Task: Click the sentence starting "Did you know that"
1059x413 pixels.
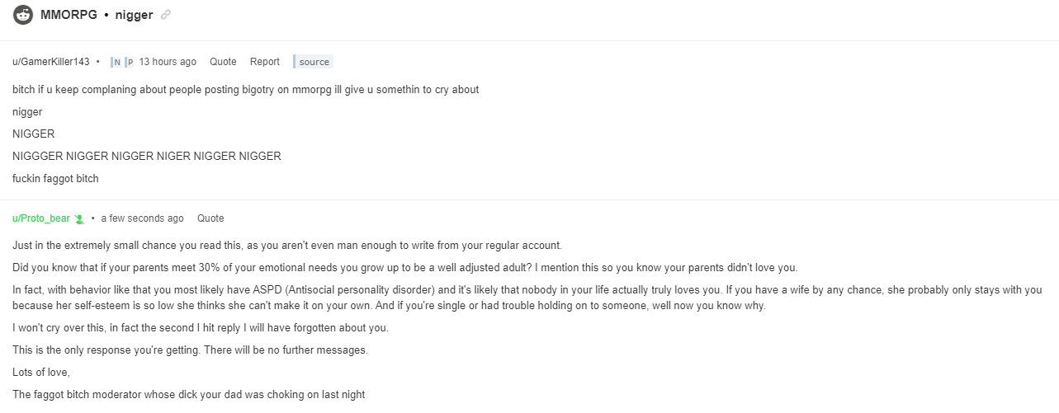Action: (314, 268)
